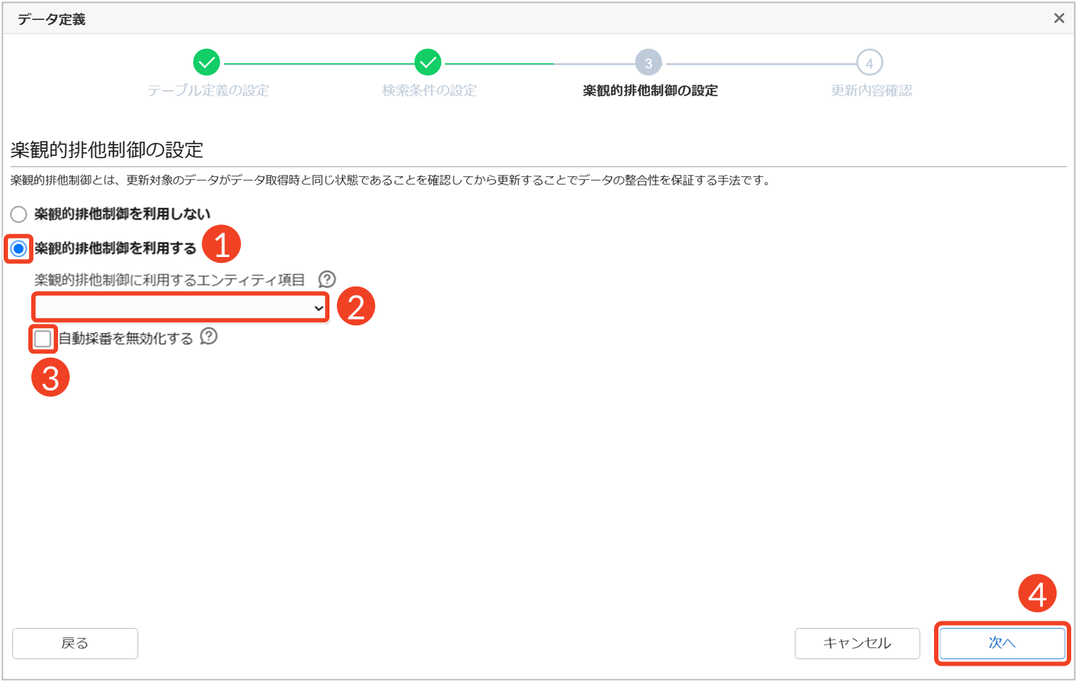
Task: Click the red number 1 annotation badge
Action: click(x=221, y=244)
